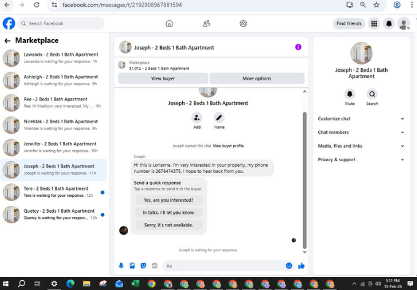Image resolution: width=417 pixels, height=290 pixels.
Task: Click the More options button
Action: (x=256, y=78)
